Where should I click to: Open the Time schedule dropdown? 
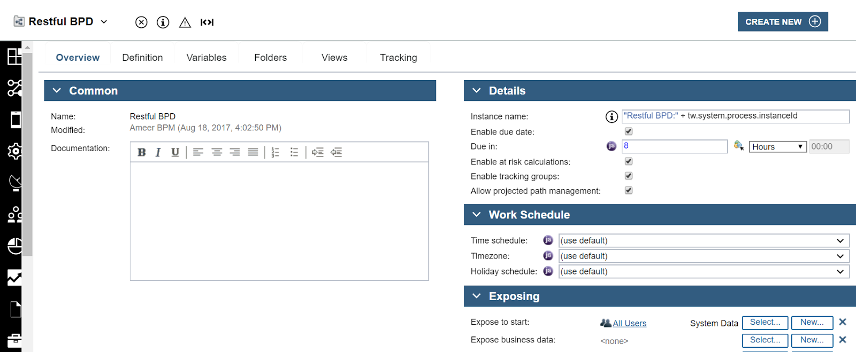click(x=704, y=240)
